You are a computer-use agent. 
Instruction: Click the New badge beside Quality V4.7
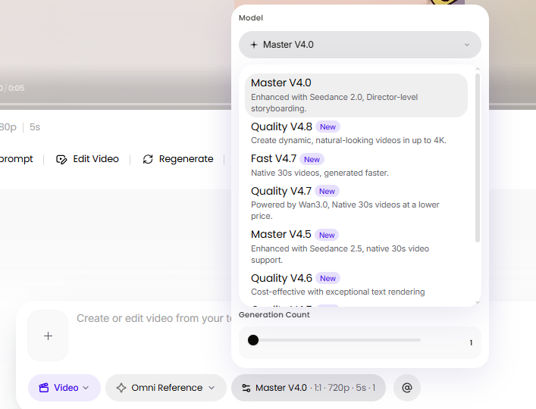point(328,192)
